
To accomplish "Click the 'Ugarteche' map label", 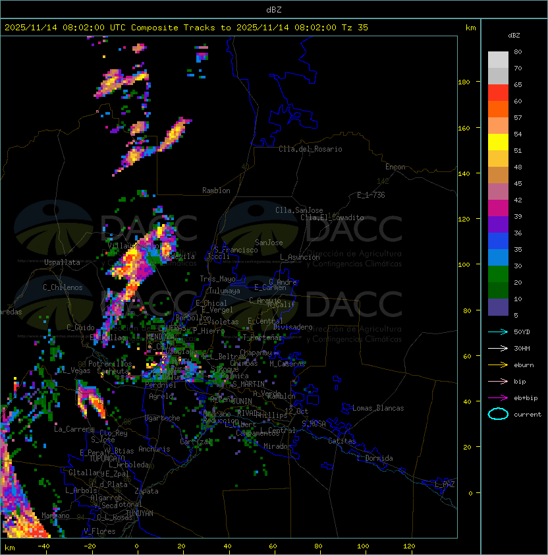I will 163,418.
